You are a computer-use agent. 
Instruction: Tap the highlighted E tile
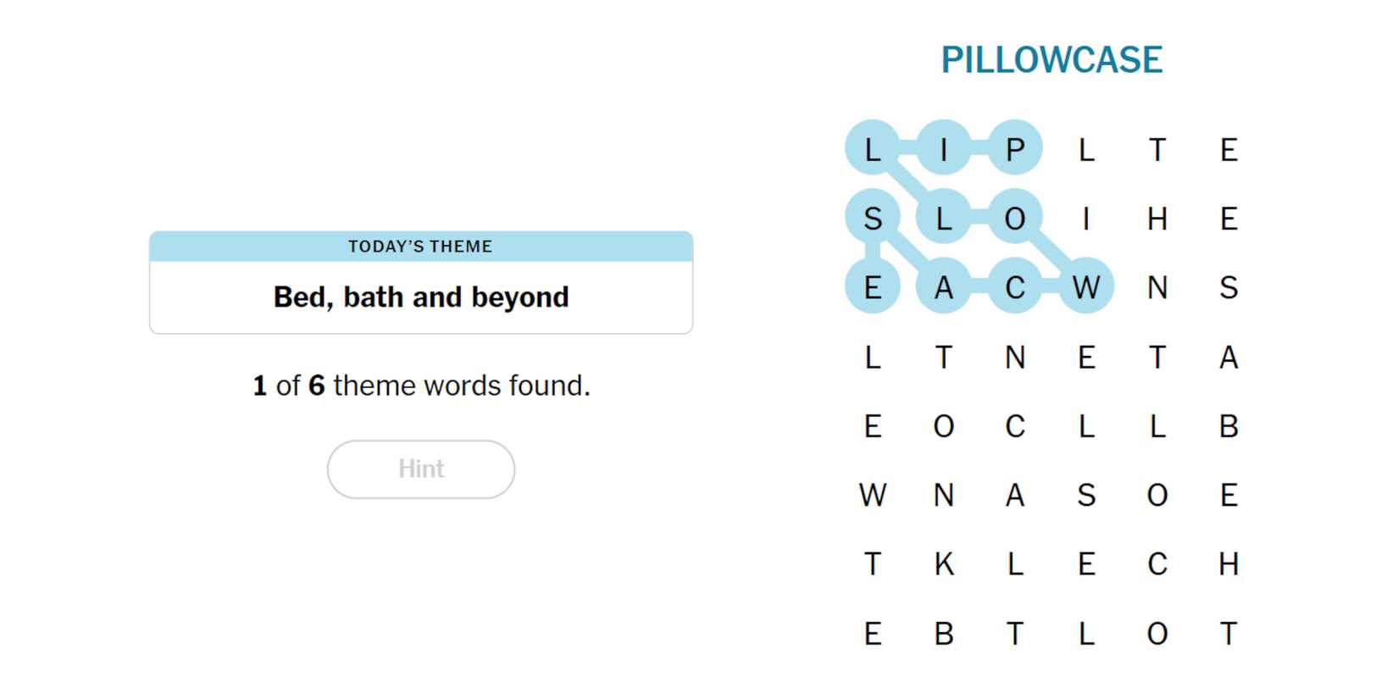pos(872,286)
